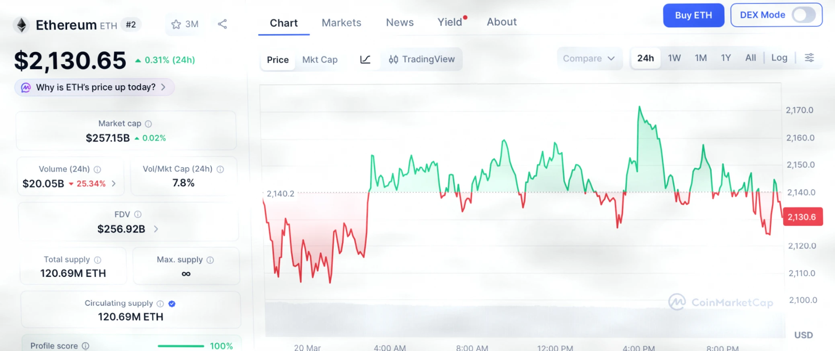Switch to the About tab
835x351 pixels.
pos(502,22)
